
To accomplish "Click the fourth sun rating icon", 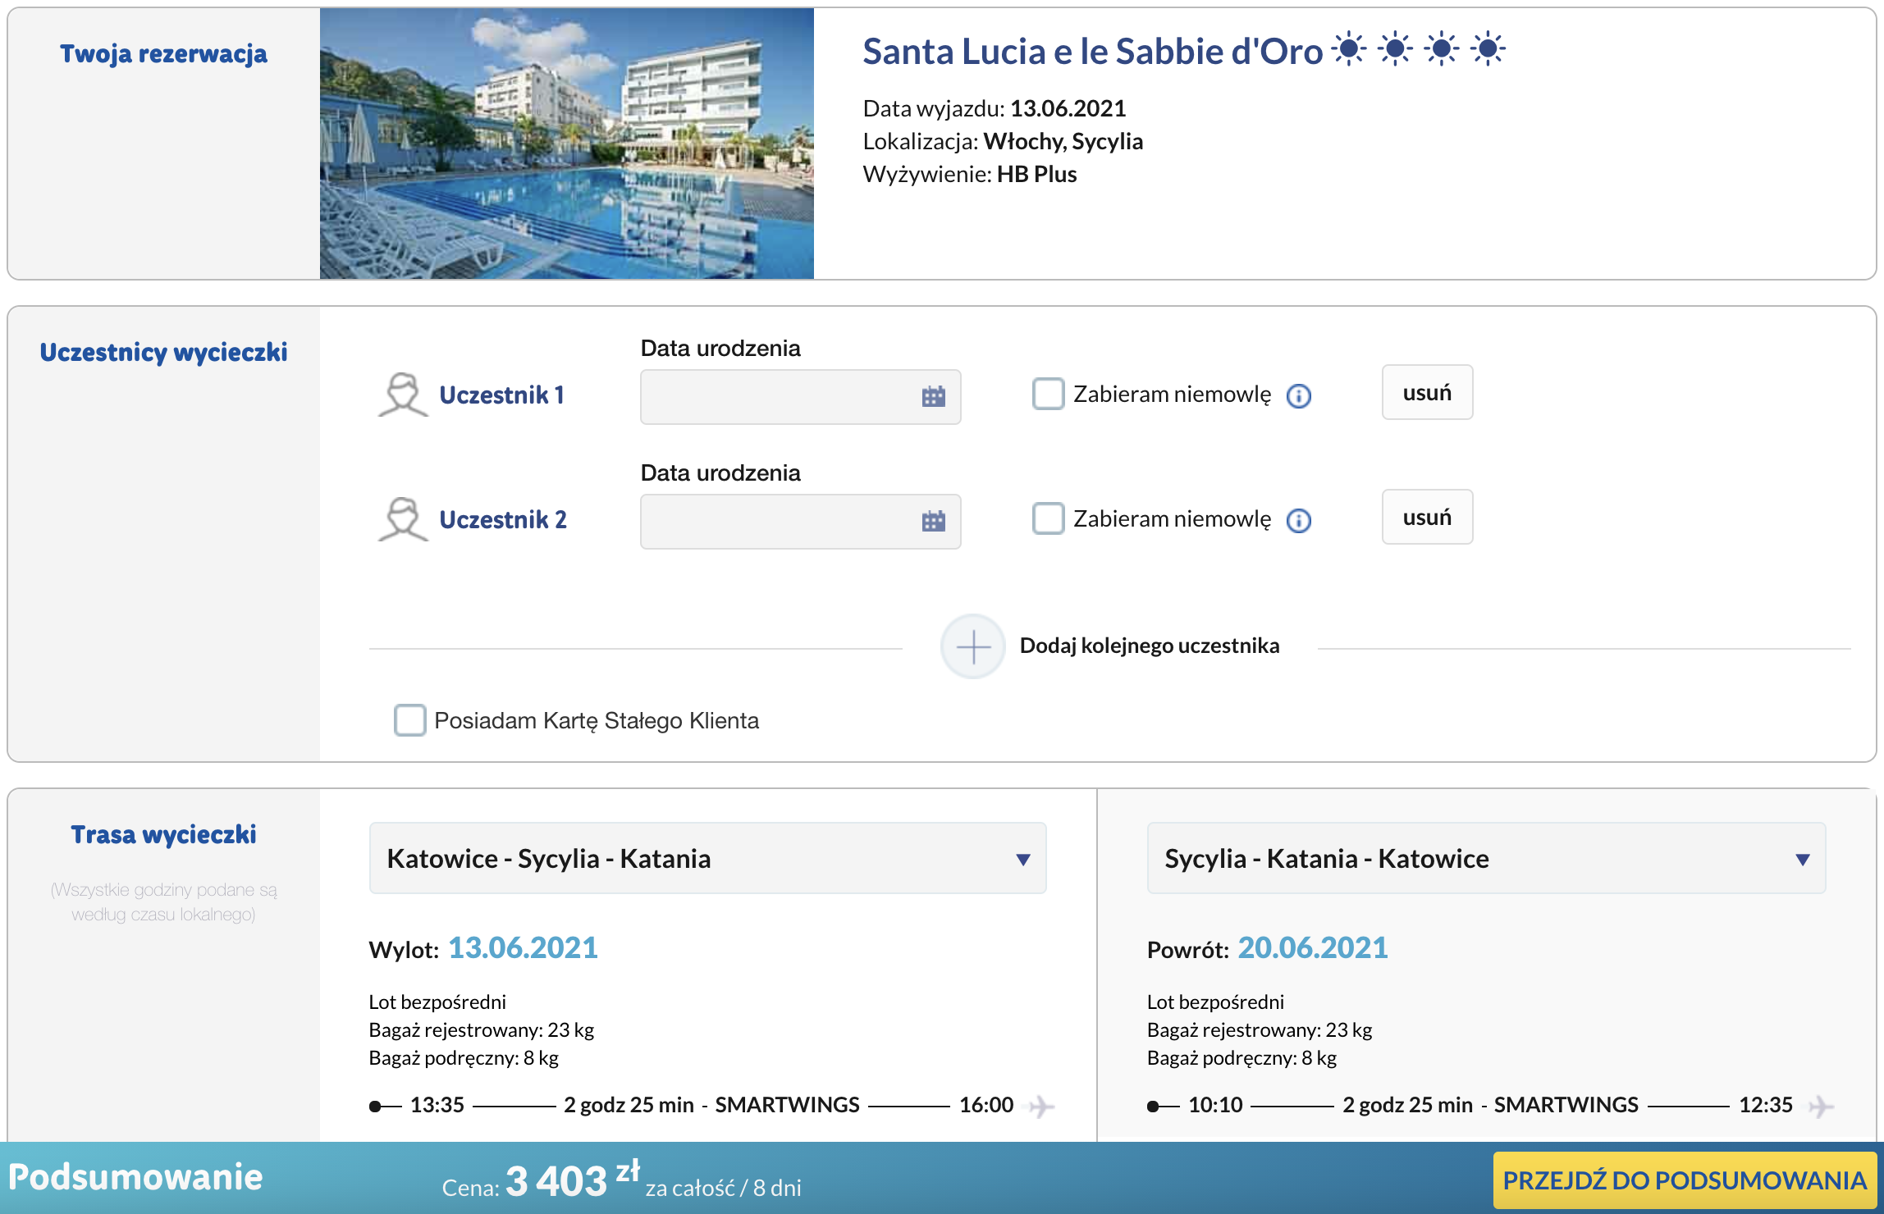I will [1488, 49].
